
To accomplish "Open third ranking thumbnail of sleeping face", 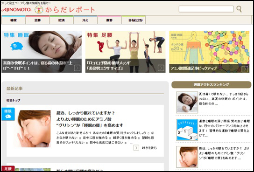I will (187, 157).
